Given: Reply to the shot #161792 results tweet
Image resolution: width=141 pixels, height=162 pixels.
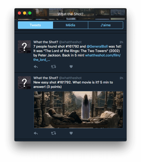Looking at the screenshot, I should pos(36,67).
